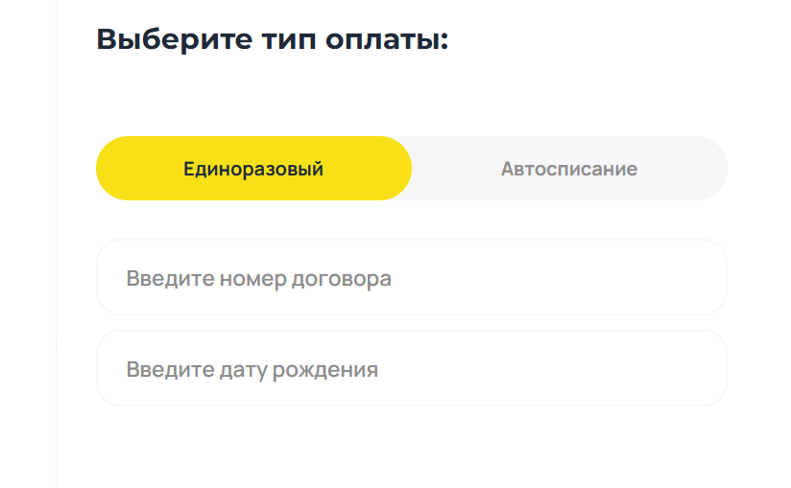Choose the gray Автосписание option

[569, 169]
